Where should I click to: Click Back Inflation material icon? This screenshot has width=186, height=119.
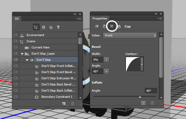37,91
